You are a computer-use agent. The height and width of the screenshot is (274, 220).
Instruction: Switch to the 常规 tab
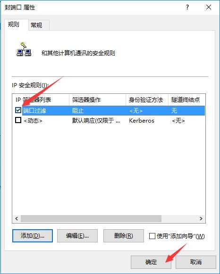tap(36, 25)
